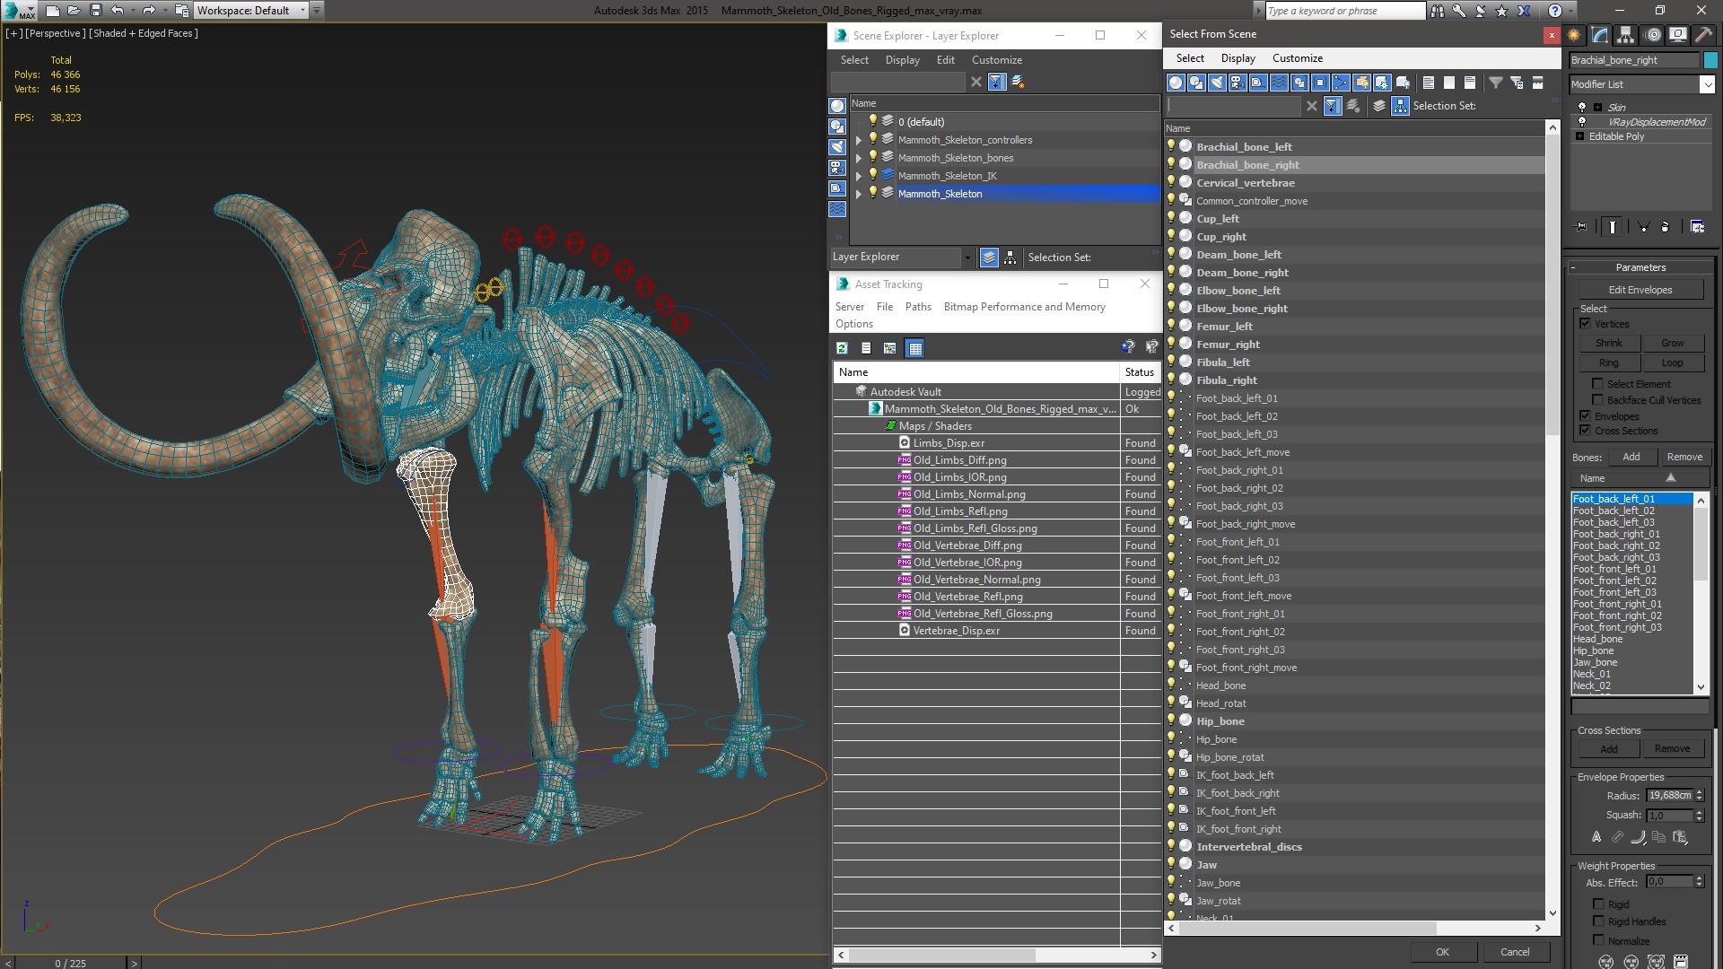Toggle the Cross Sections checkbox
This screenshot has width=1723, height=969.
click(x=1585, y=431)
